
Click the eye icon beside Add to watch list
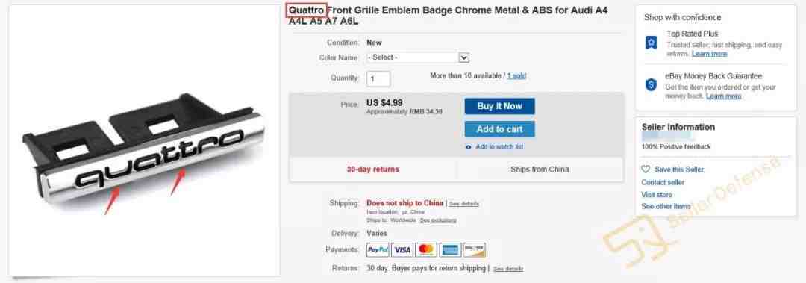[468, 147]
